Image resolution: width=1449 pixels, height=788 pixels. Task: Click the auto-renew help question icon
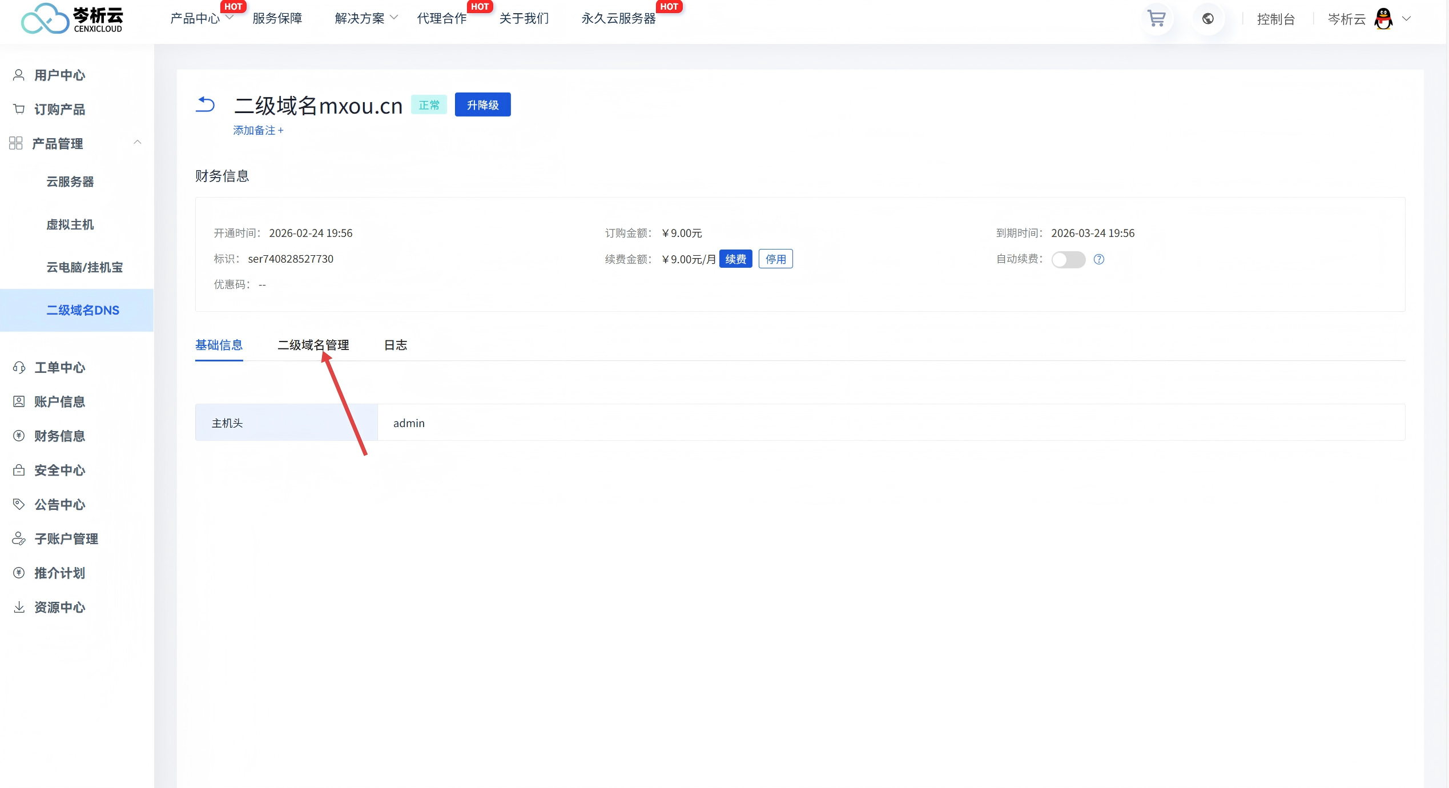[x=1098, y=259]
